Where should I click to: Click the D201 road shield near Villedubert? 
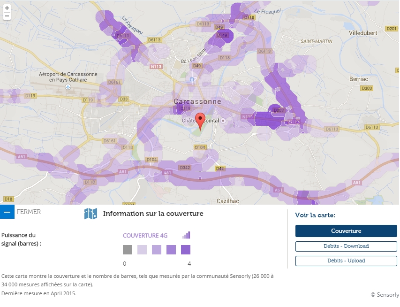392,29
